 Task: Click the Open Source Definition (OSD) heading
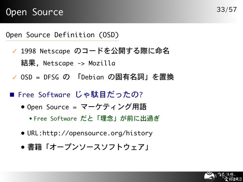click(62, 35)
